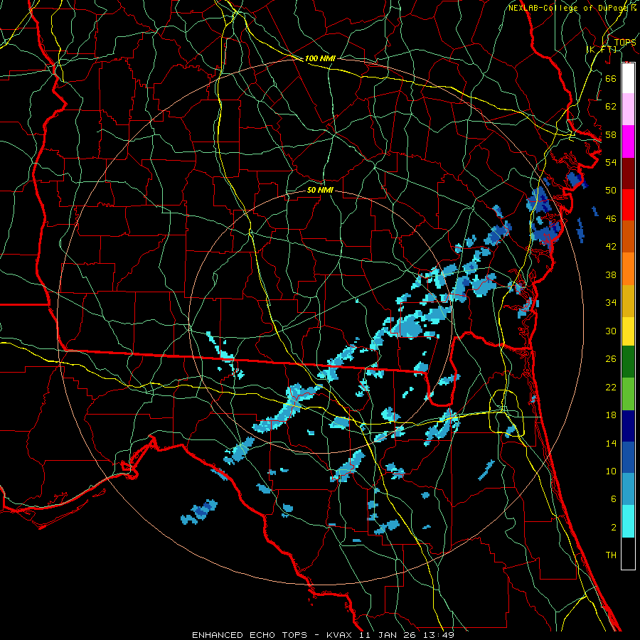The height and width of the screenshot is (640, 640).
Task: Pick the steel blue legend swatch
Action: [628, 489]
